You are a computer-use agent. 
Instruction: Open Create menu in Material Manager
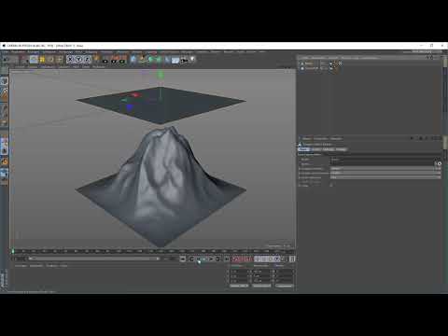click(x=21, y=266)
